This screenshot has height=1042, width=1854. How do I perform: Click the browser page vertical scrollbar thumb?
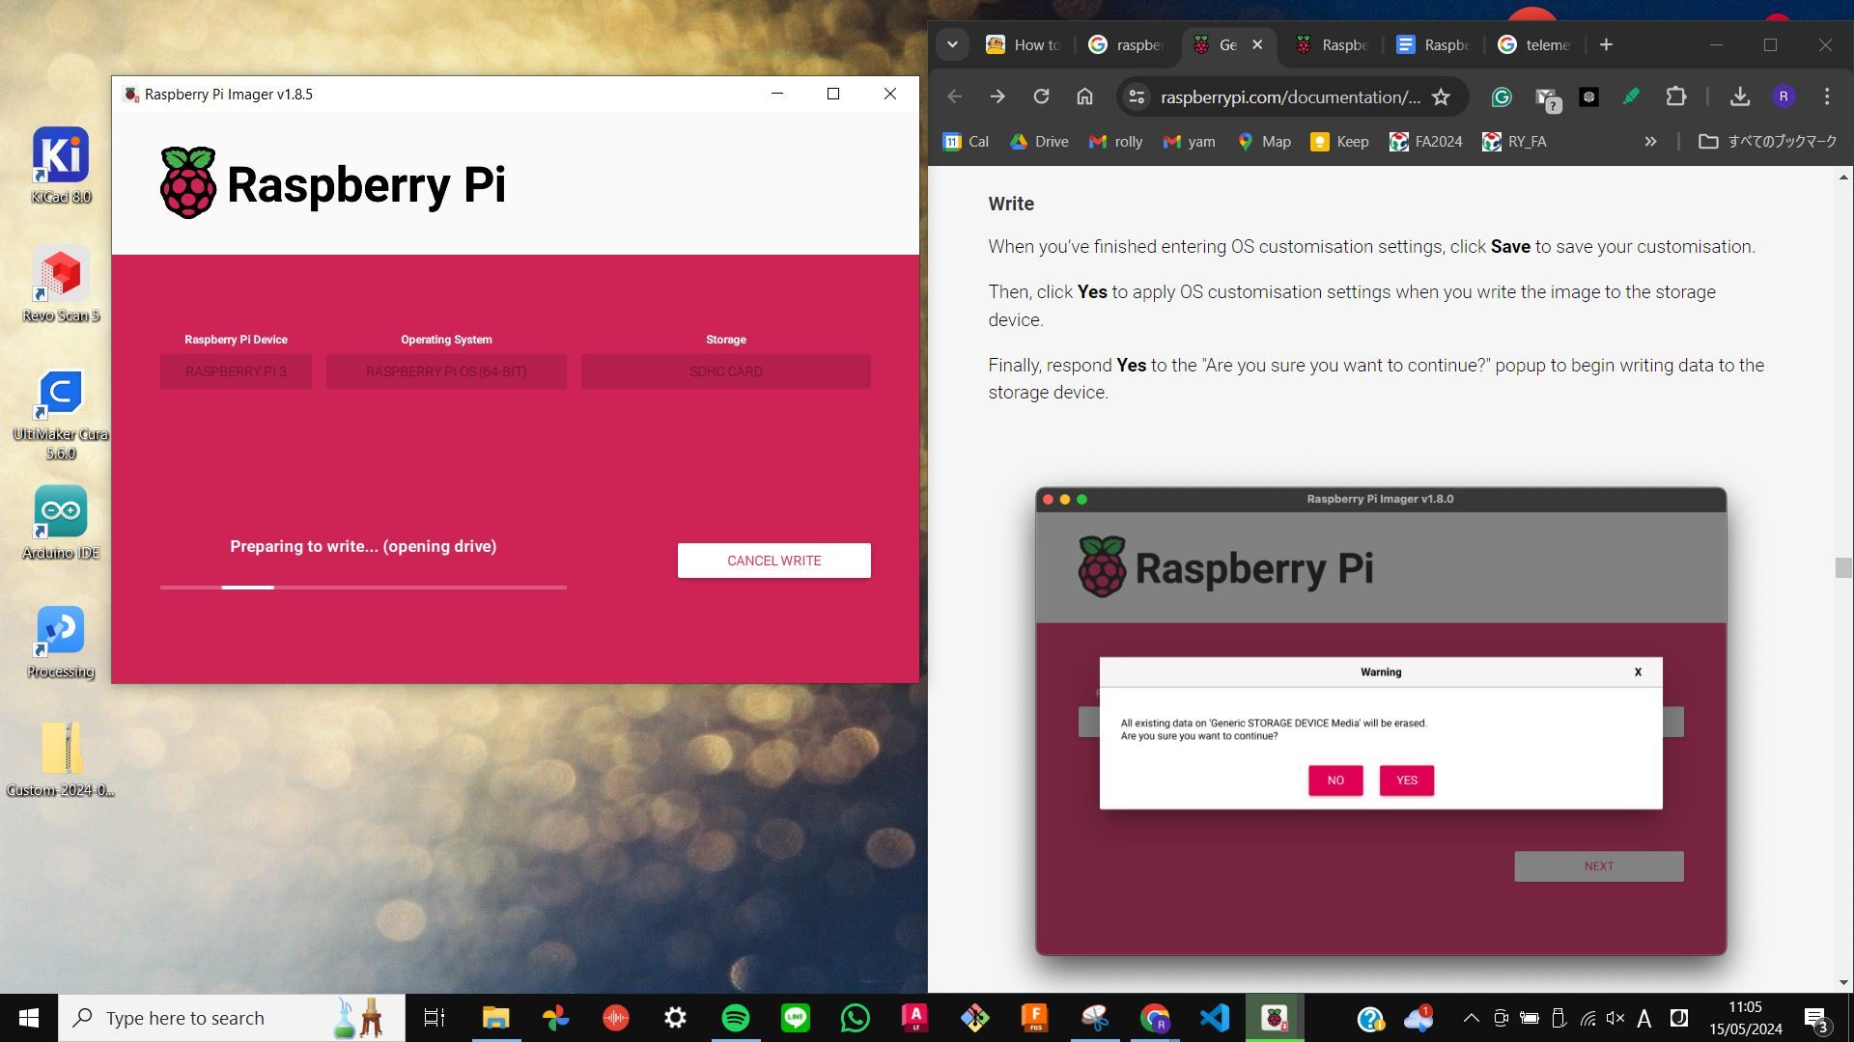(x=1843, y=567)
